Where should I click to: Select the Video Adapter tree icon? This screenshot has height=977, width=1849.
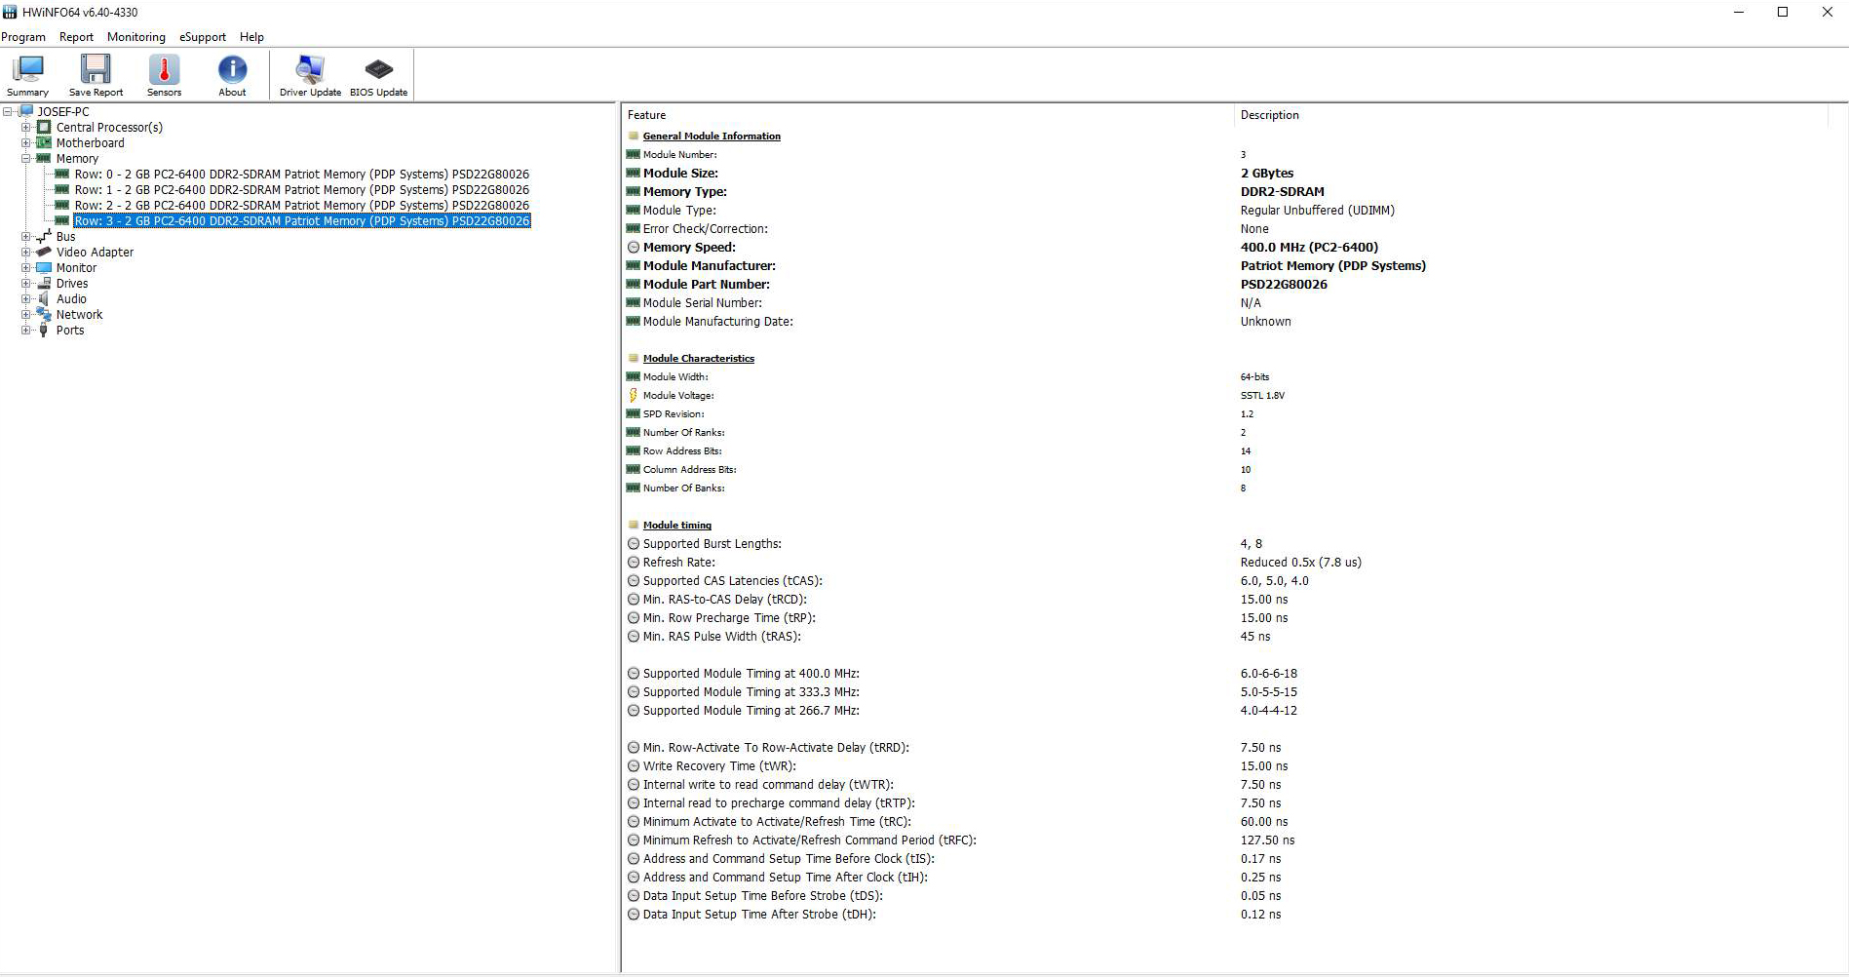click(x=44, y=253)
